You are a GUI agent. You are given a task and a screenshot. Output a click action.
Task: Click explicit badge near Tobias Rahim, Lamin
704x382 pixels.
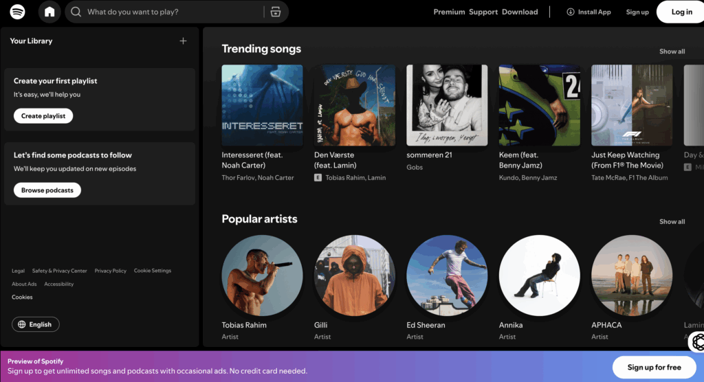point(318,178)
